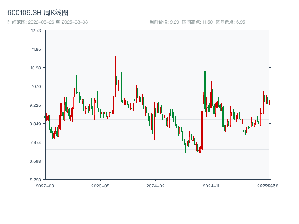Click the interval high label 区间高点: 11.50
This screenshot has width=299, height=224.
coord(197,22)
